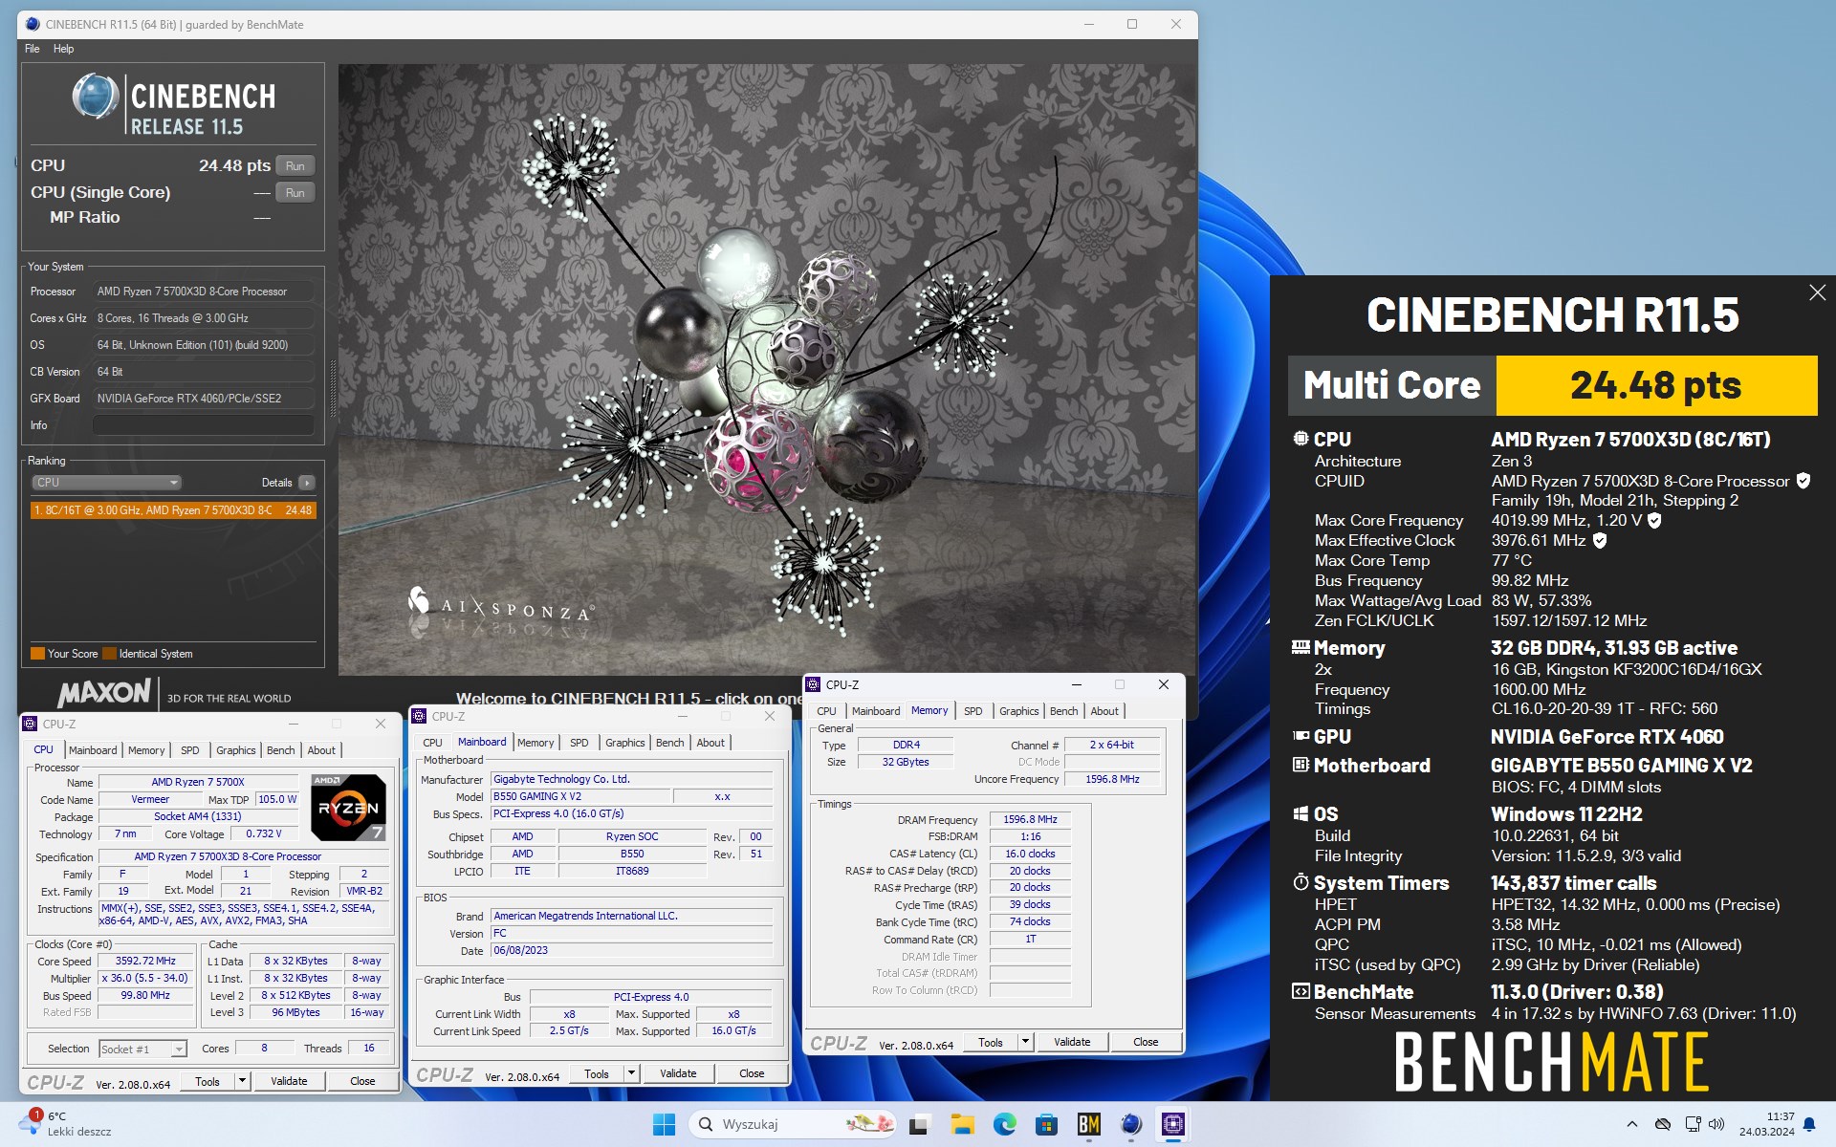Click Validate in left CPU-Z window
Viewport: 1836px width, 1147px height.
289,1082
